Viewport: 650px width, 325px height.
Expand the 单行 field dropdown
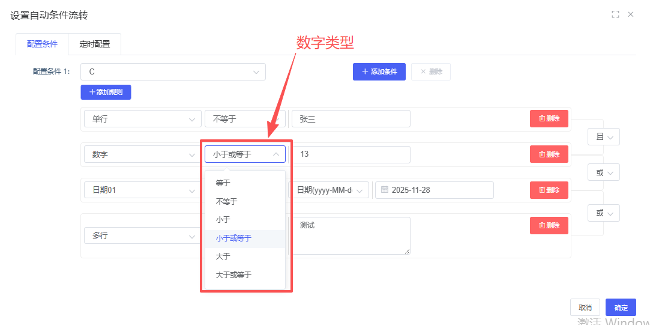(x=142, y=119)
